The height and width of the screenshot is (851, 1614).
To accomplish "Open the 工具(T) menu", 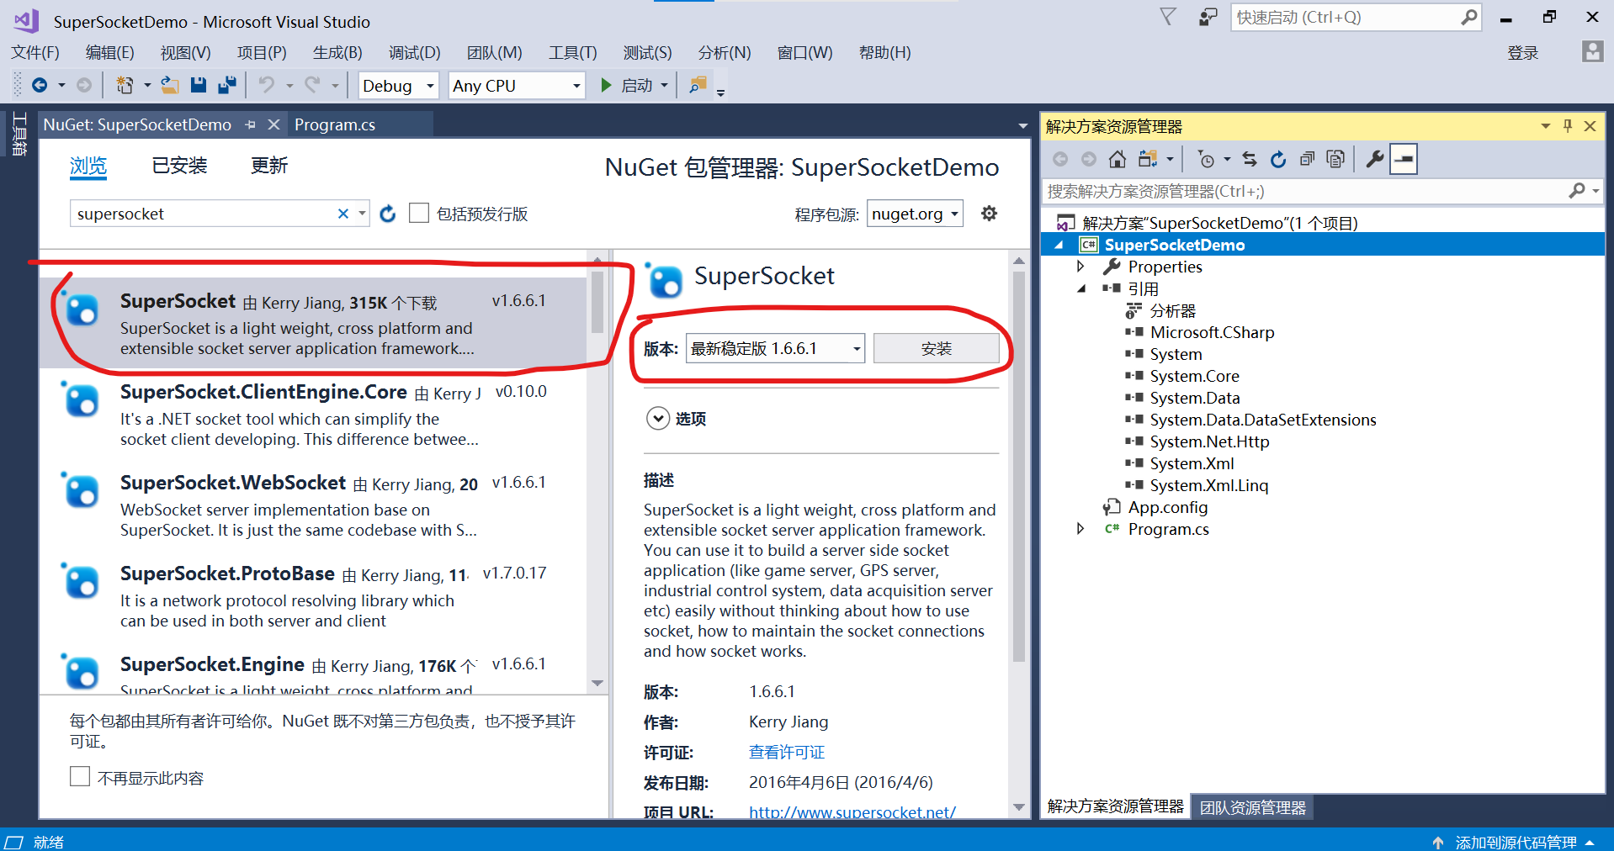I will (571, 52).
